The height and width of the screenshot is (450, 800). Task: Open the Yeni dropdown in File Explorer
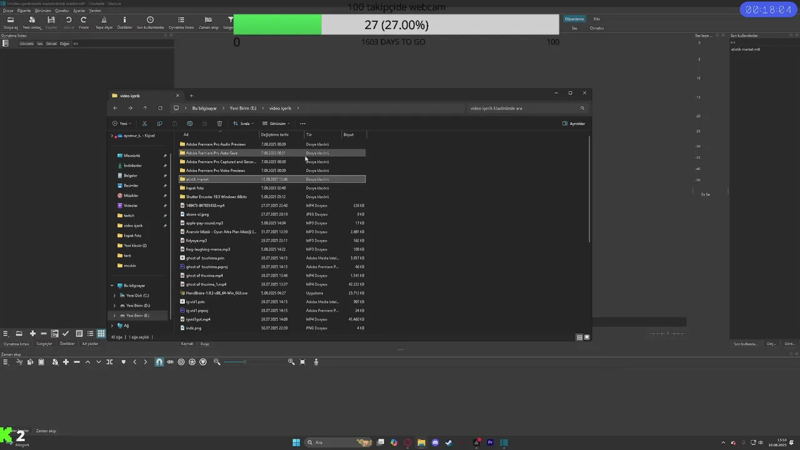(121, 124)
